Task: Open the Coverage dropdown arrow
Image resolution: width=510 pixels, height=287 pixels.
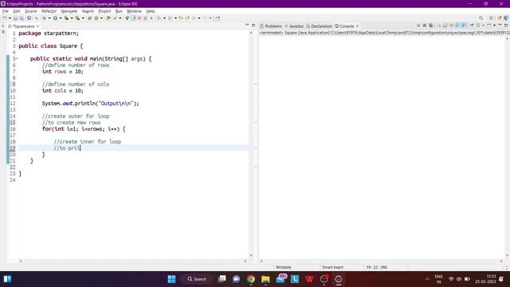Action: tap(72, 18)
